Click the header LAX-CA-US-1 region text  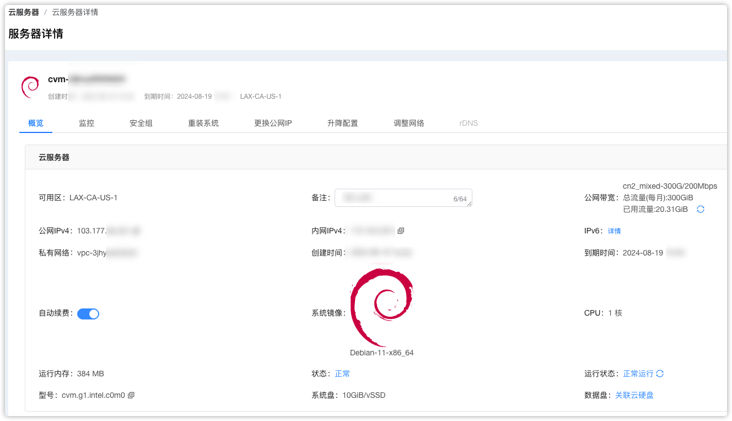[x=261, y=97]
